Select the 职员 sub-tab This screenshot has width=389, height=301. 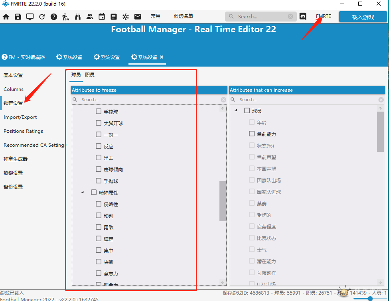tap(89, 75)
